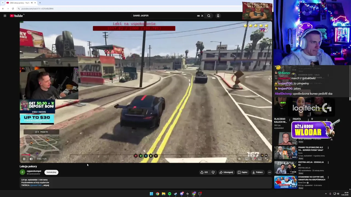Open the STANOWSKI VS CHYTRY MIŚ thumbnail
351x197 pixels.
pyautogui.click(x=285, y=182)
